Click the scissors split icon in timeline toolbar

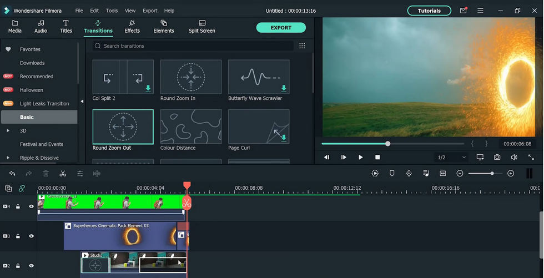(63, 174)
